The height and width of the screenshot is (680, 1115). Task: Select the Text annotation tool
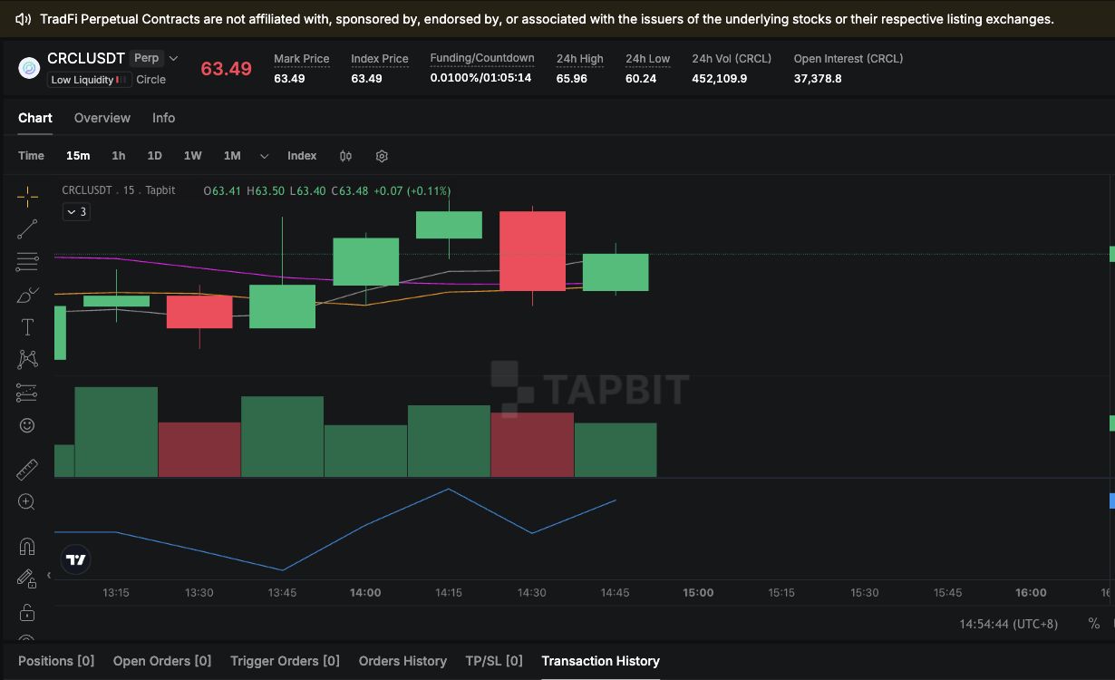[27, 327]
